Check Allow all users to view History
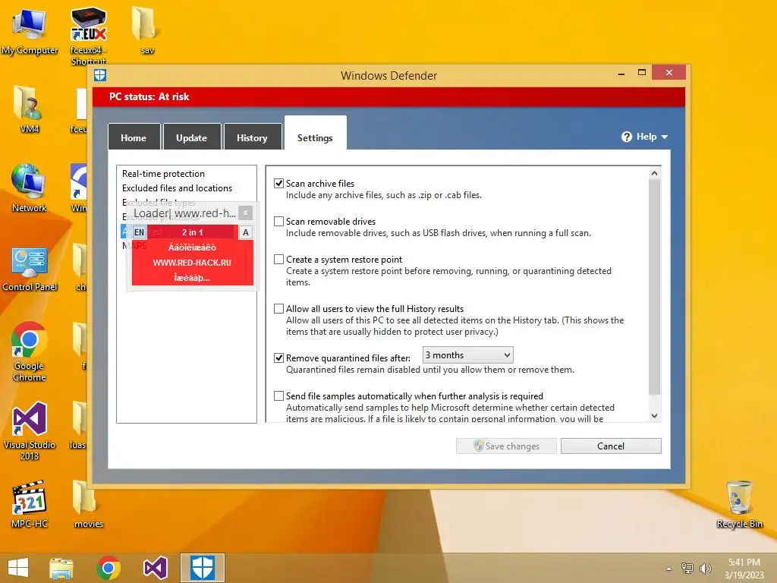 (279, 308)
